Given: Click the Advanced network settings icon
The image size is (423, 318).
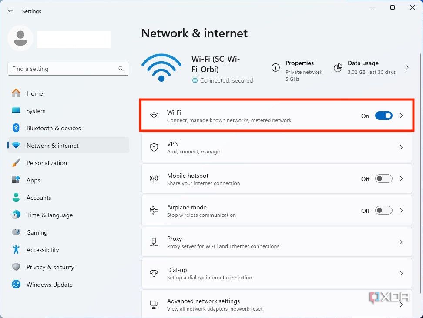Looking at the screenshot, I should 154,305.
